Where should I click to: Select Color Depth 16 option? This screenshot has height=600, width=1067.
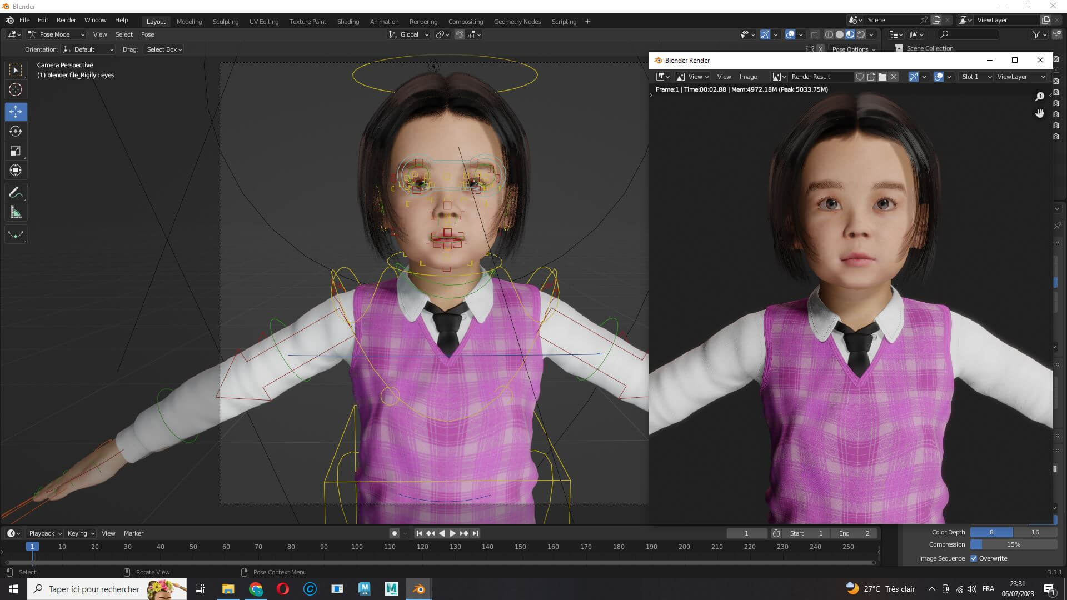(1035, 532)
